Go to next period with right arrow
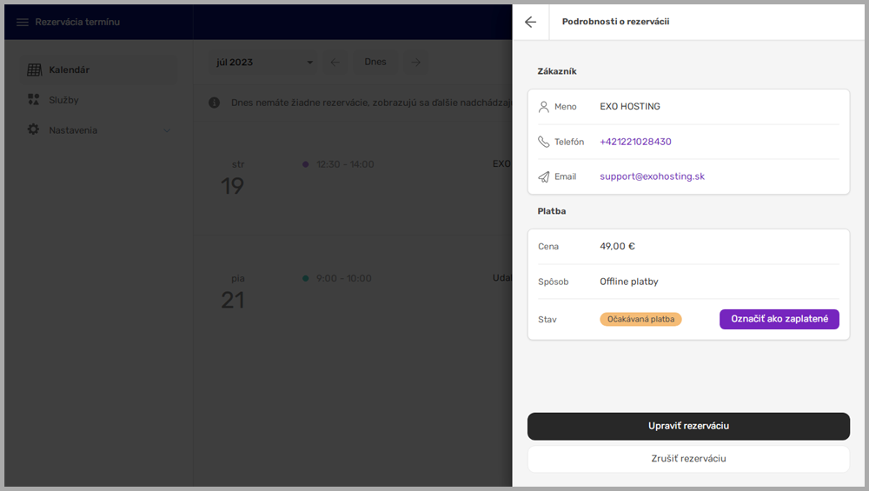This screenshot has width=869, height=491. coord(416,63)
